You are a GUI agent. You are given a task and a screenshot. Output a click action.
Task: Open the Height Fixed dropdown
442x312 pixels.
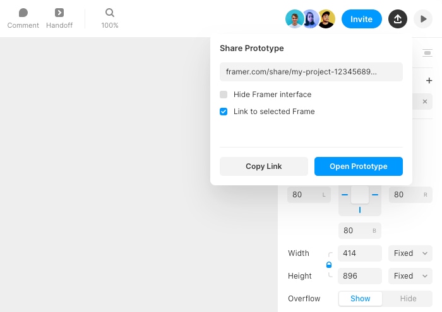[x=410, y=276]
